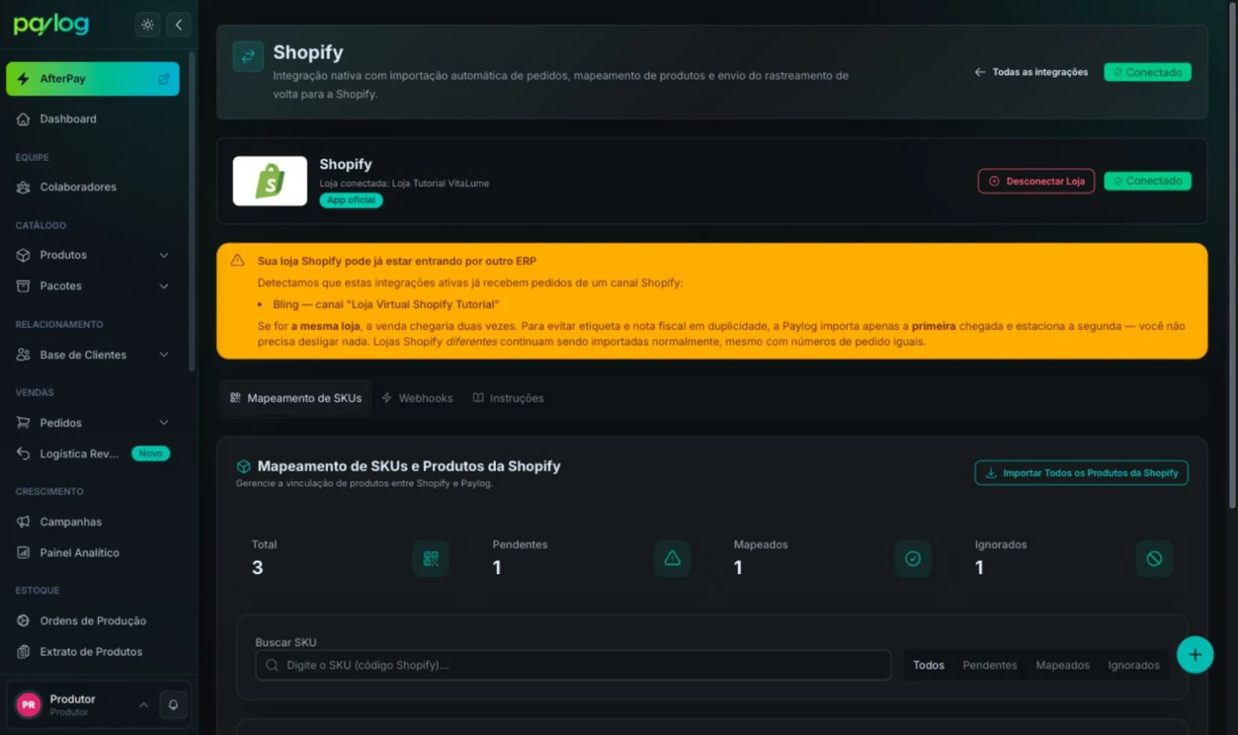Open the Produtor account menu chevron

pos(143,705)
